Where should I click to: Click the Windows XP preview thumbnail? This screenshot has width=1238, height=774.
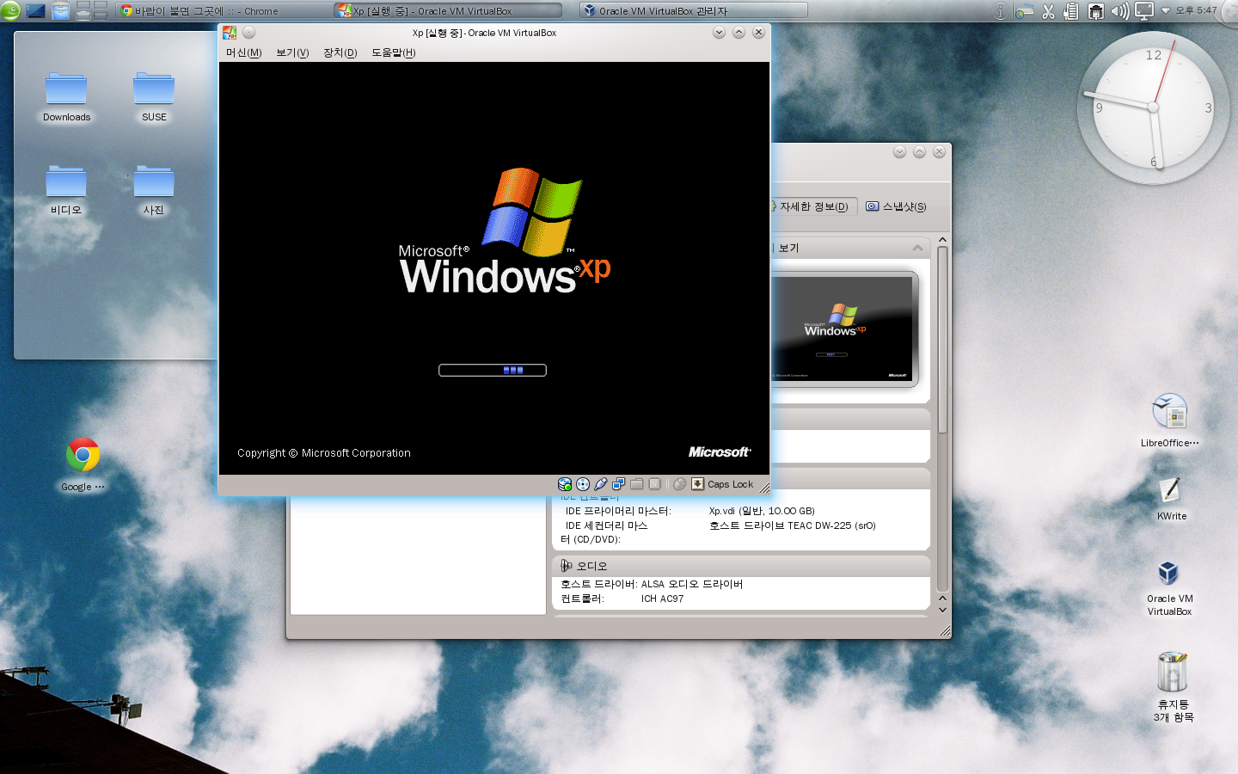[x=843, y=329]
